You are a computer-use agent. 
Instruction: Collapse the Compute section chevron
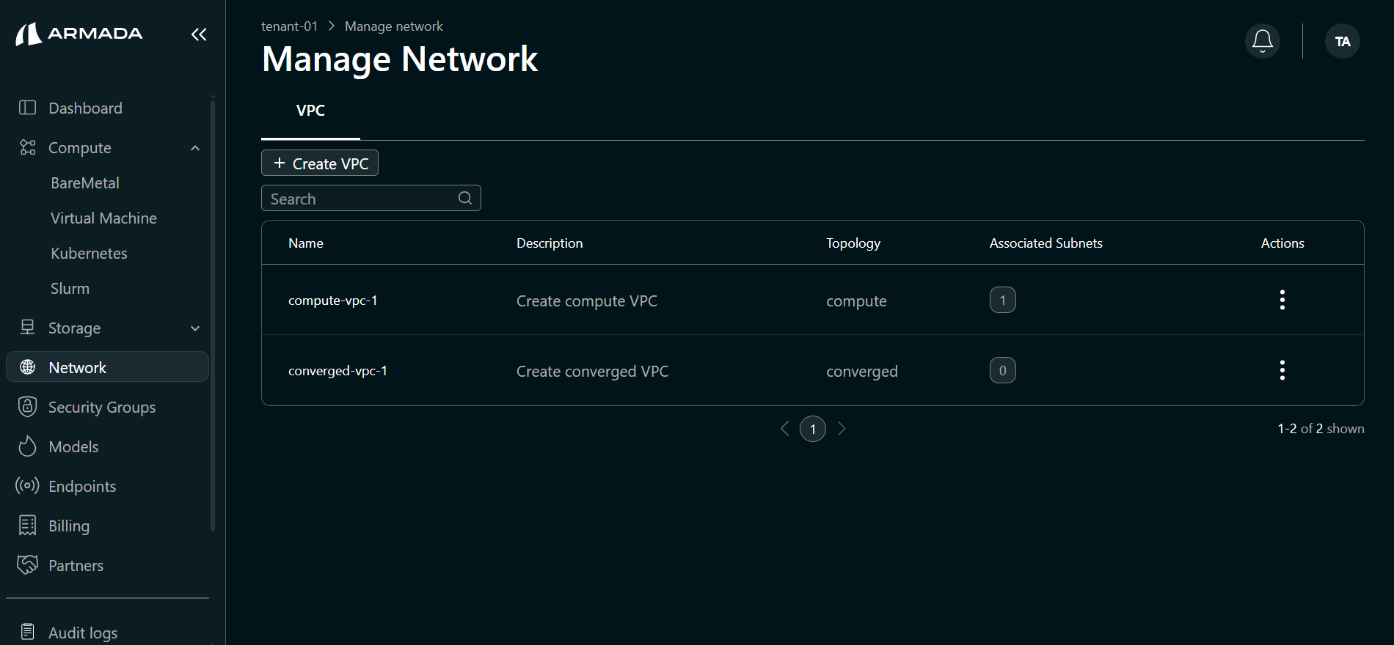click(195, 148)
